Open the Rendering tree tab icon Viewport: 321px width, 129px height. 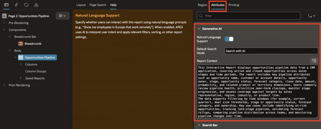[7, 5]
